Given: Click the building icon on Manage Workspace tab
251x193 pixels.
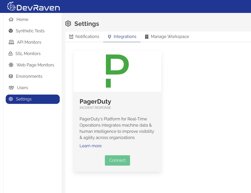Looking at the screenshot, I should point(147,36).
